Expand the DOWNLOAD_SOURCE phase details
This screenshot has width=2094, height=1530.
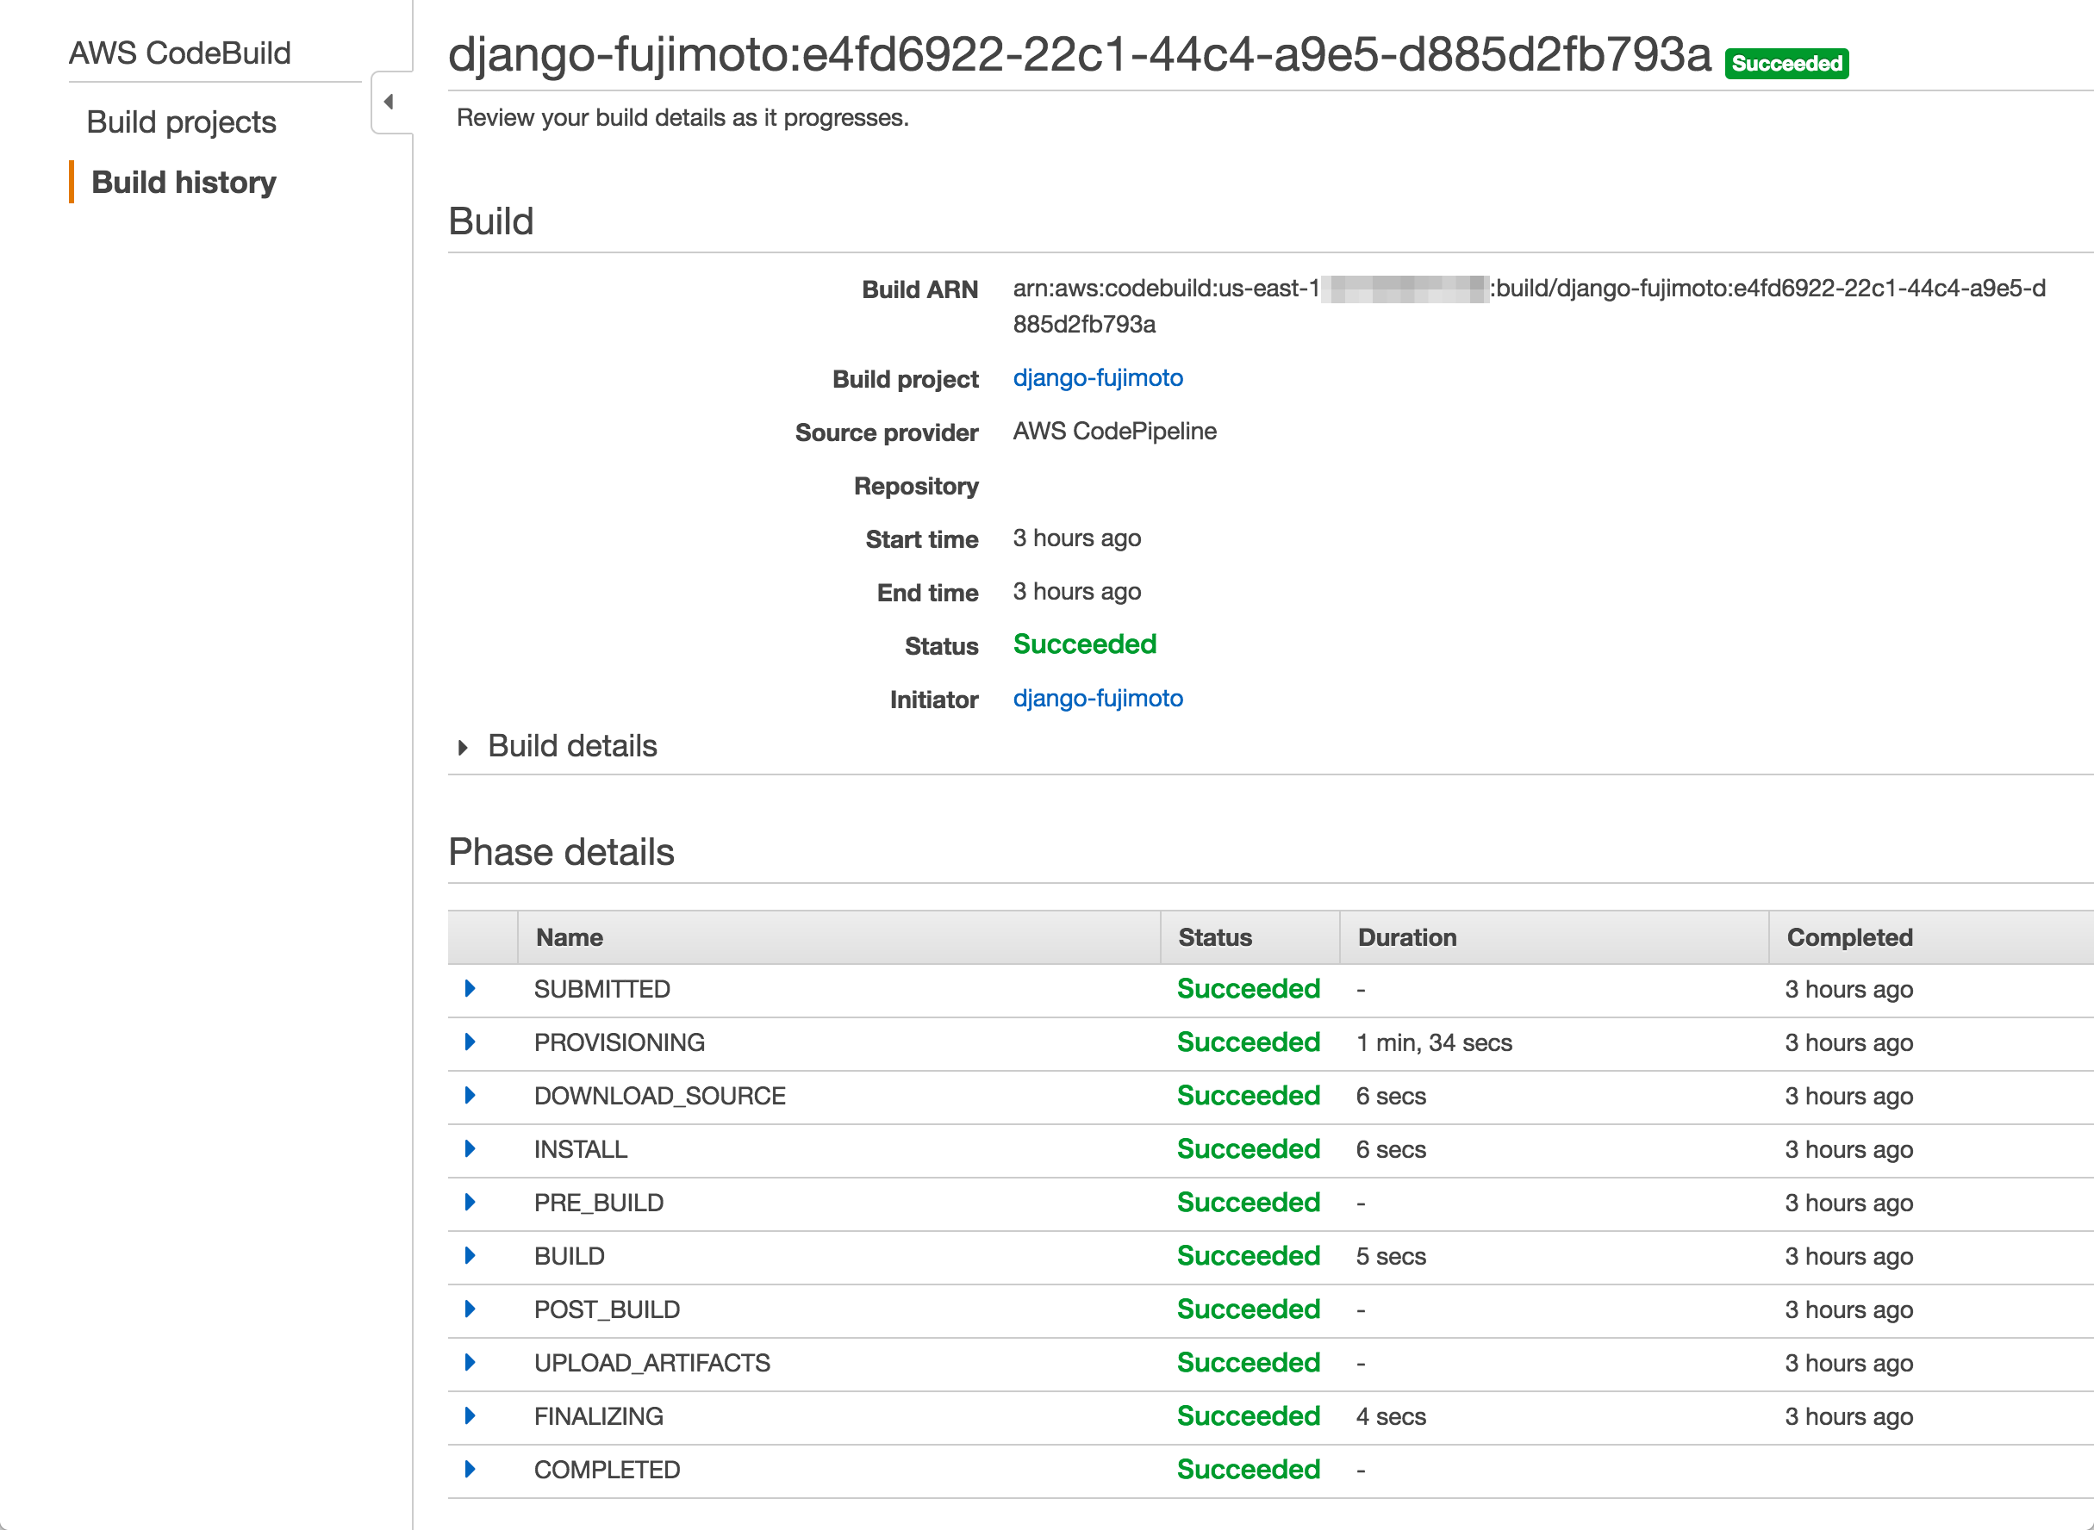470,1096
